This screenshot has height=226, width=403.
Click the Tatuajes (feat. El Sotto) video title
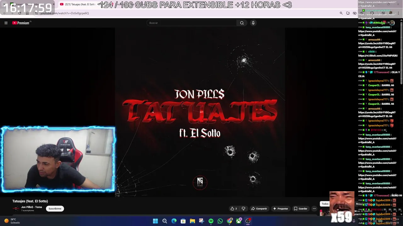point(30,201)
